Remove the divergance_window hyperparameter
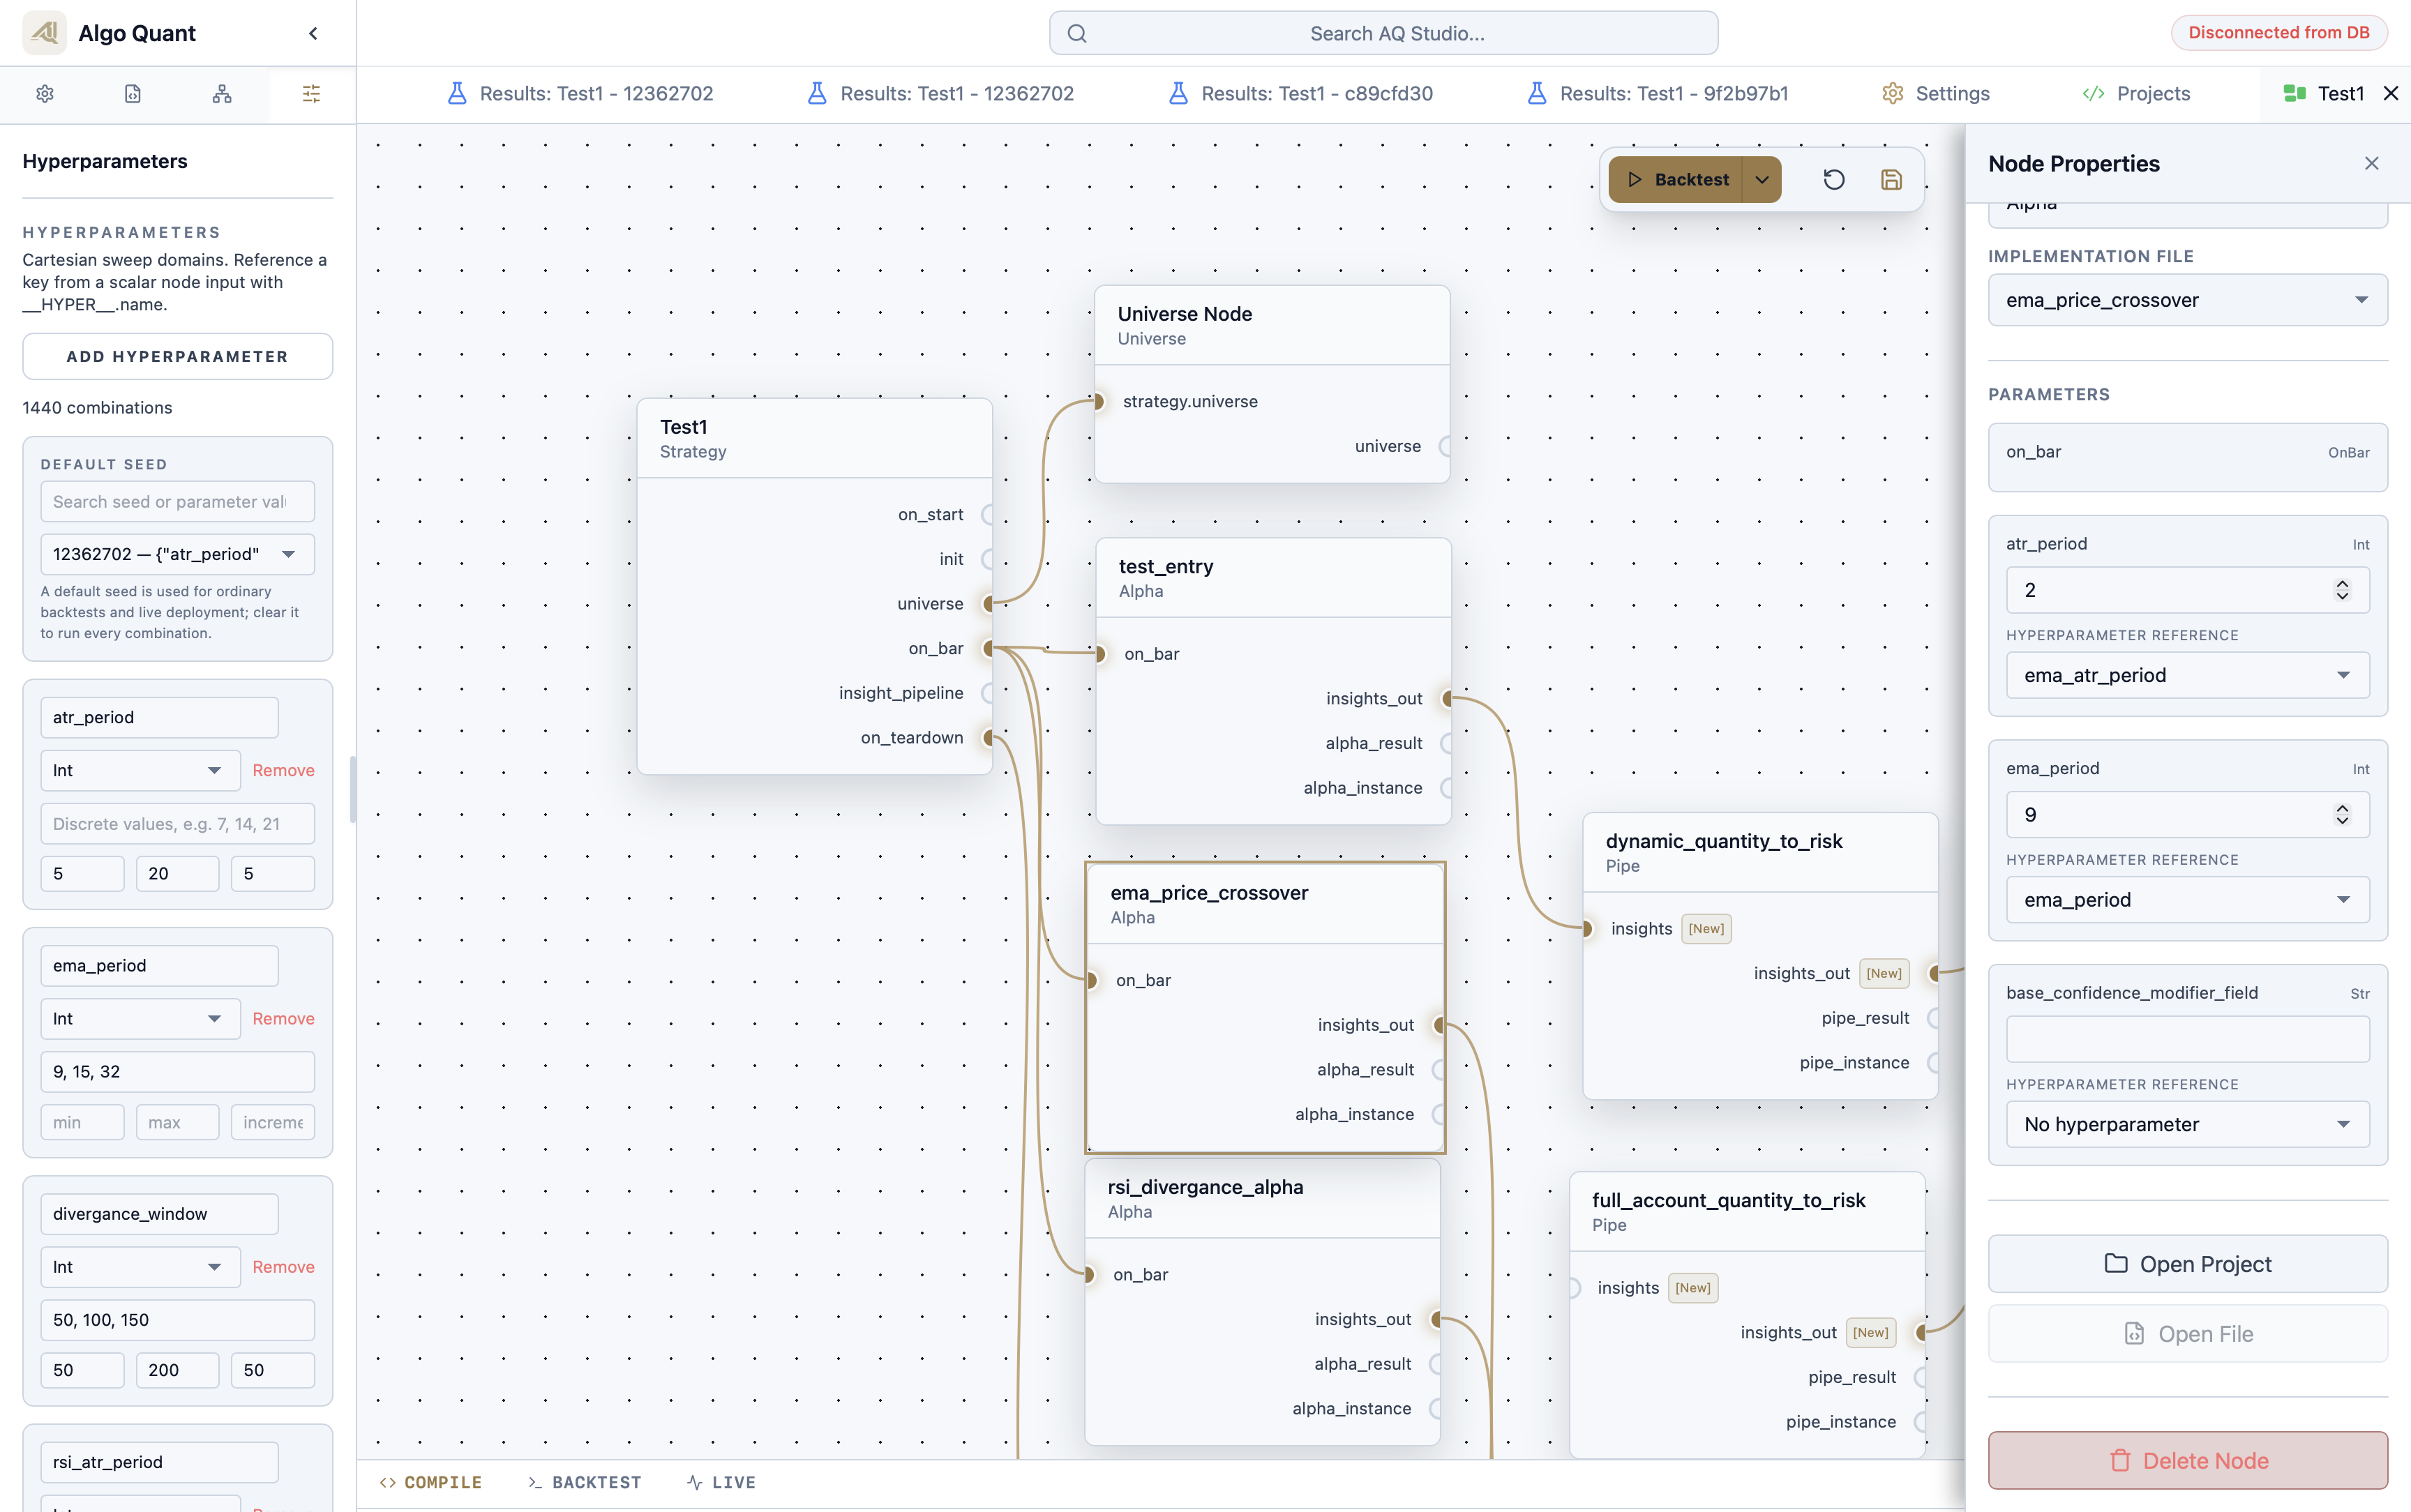Viewport: 2411px width, 1512px height. pyautogui.click(x=283, y=1267)
